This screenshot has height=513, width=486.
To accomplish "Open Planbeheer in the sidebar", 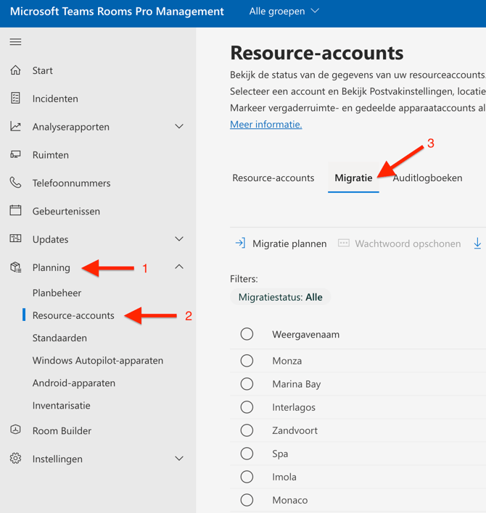I will pos(57,293).
